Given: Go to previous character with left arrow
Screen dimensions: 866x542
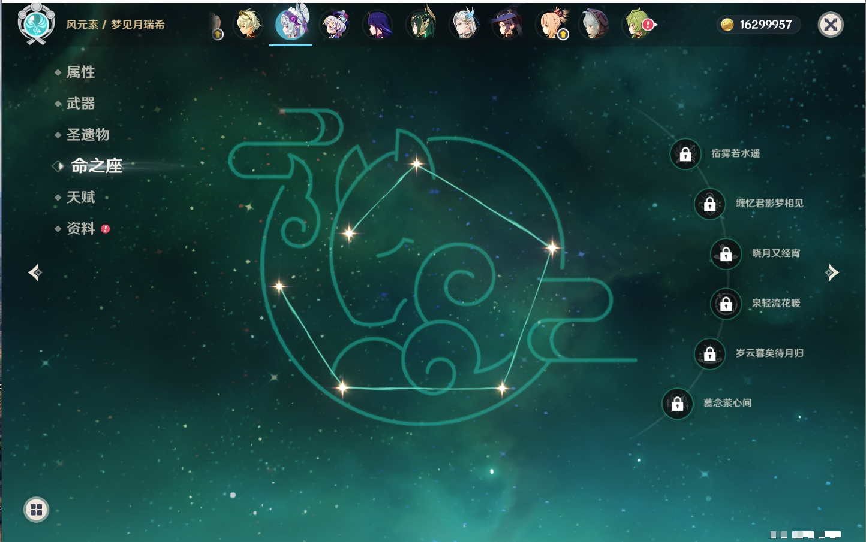Looking at the screenshot, I should click(x=35, y=272).
